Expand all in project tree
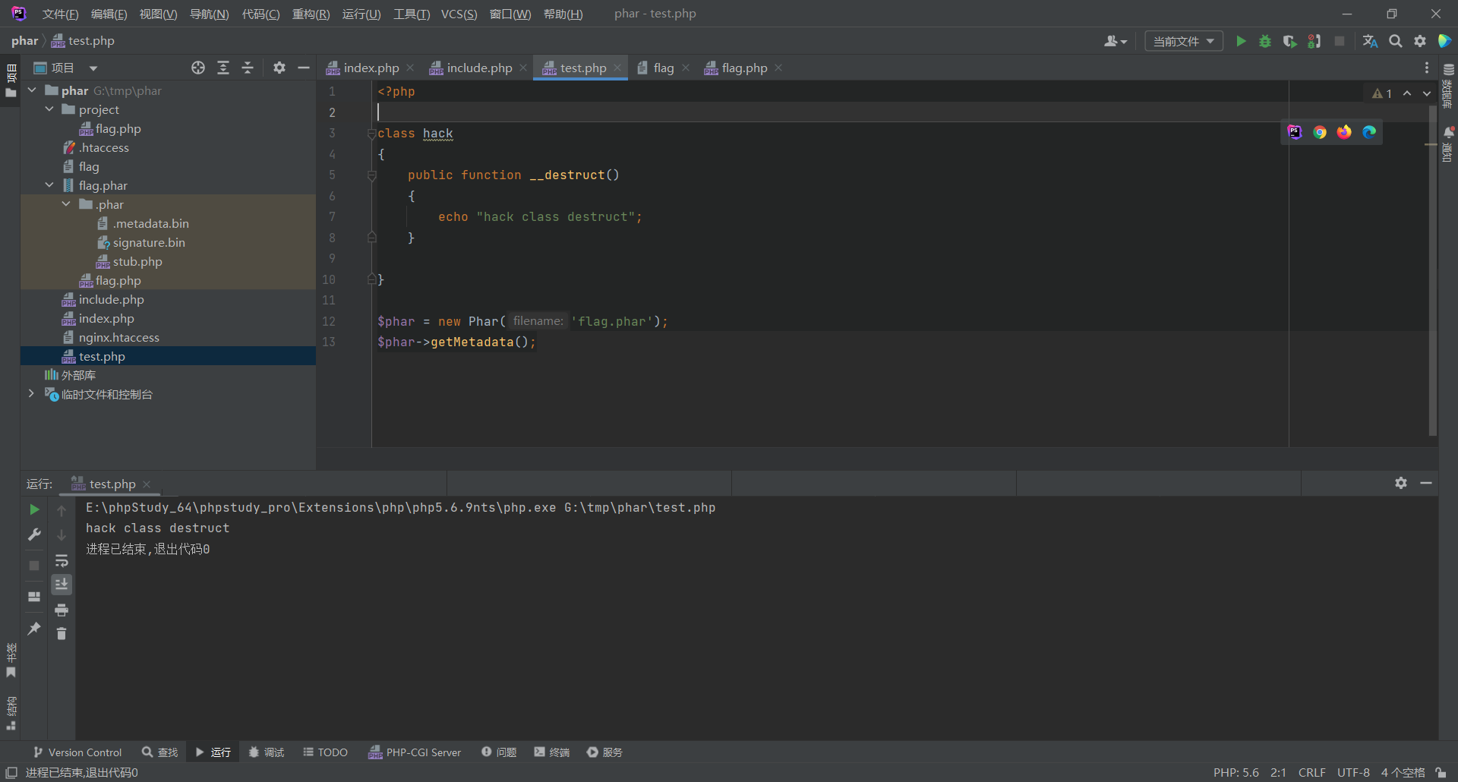This screenshot has width=1458, height=782. (x=223, y=68)
